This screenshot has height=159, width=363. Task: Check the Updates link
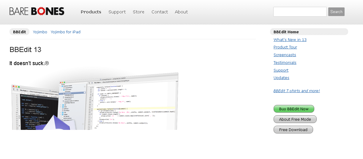[281, 78]
